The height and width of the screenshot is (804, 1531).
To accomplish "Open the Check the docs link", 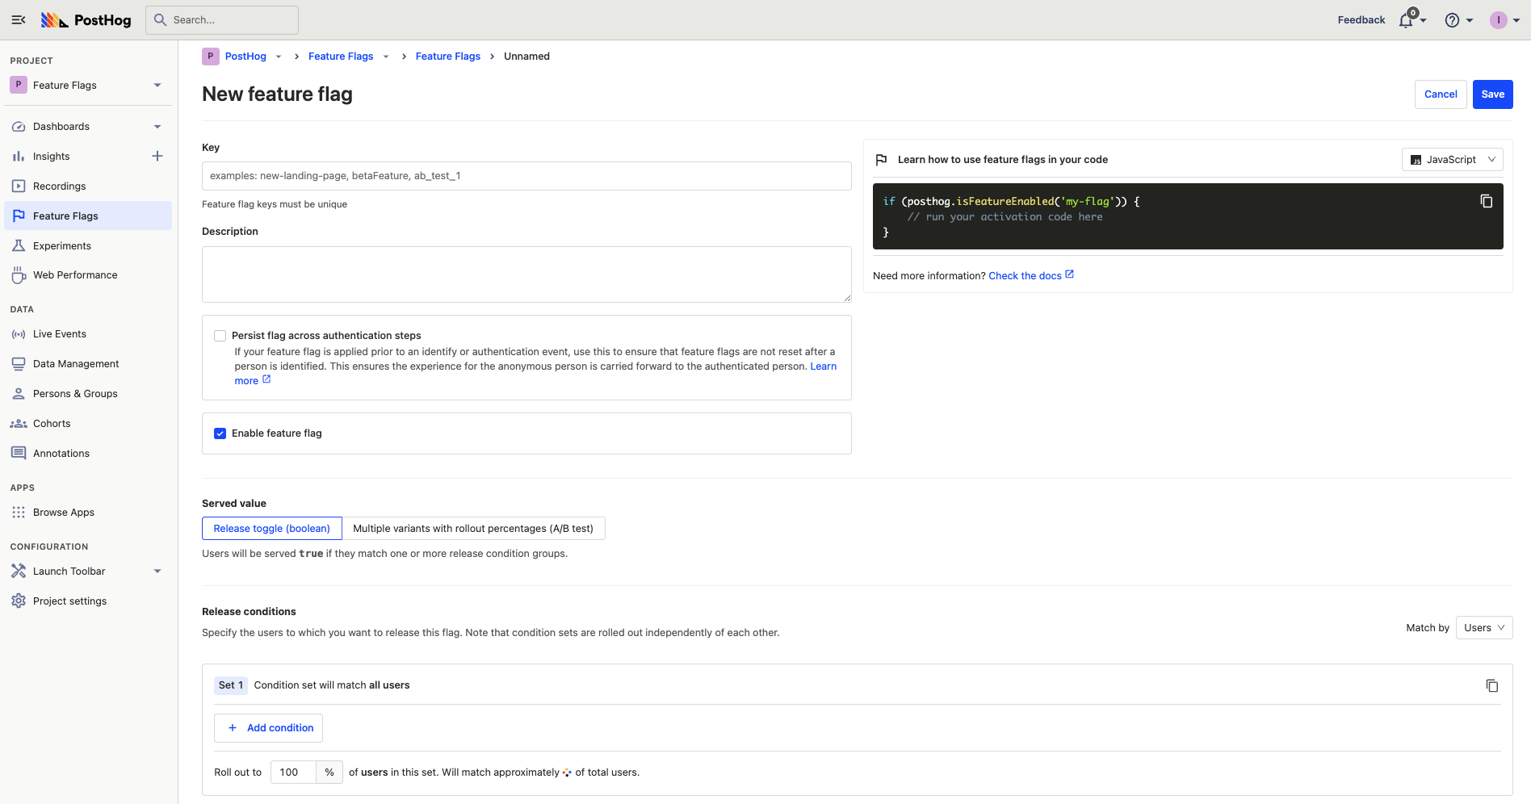I will (x=1025, y=276).
